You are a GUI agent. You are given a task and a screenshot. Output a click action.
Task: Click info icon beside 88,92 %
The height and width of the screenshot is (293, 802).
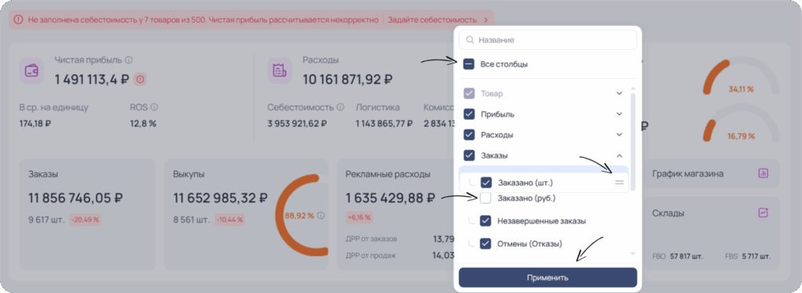[320, 216]
